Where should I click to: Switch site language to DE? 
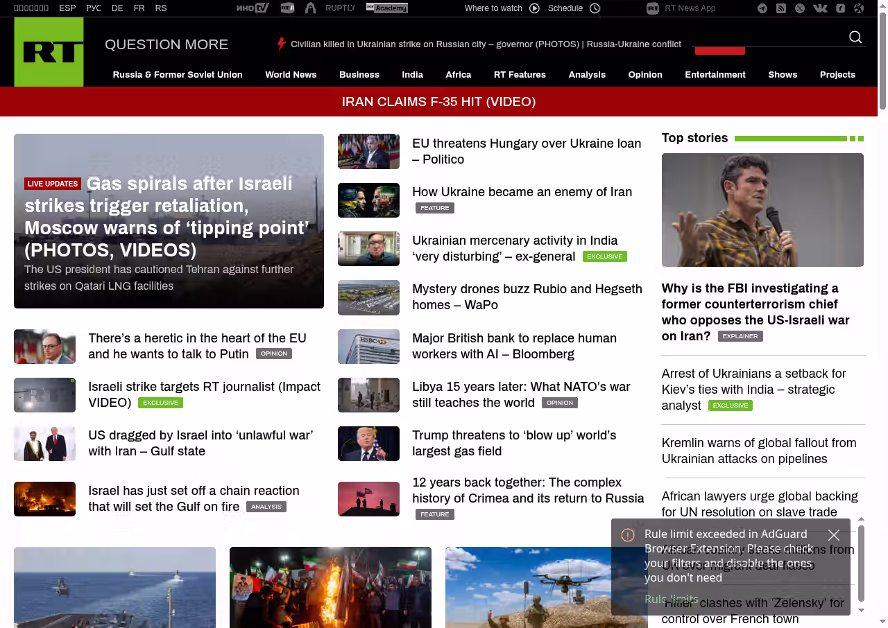[117, 8]
